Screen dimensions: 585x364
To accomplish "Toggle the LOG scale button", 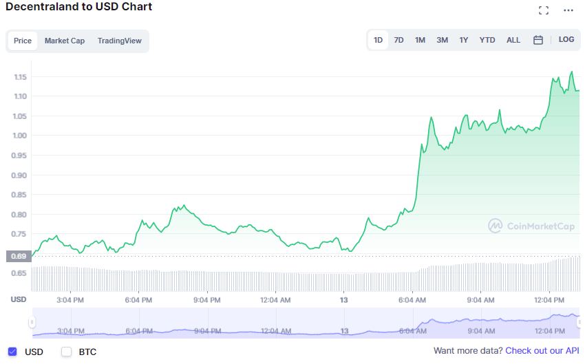I will (x=566, y=39).
